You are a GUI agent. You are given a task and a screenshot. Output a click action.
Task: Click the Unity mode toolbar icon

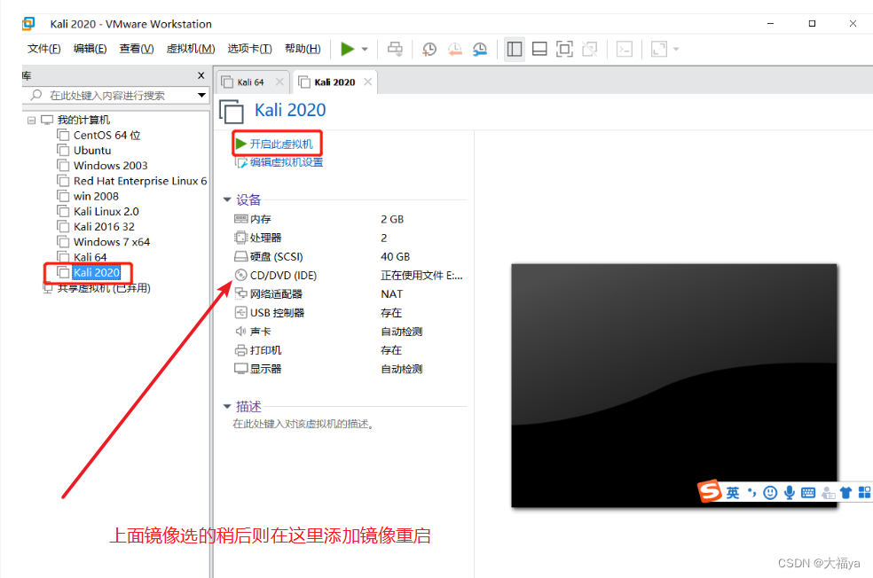point(590,49)
